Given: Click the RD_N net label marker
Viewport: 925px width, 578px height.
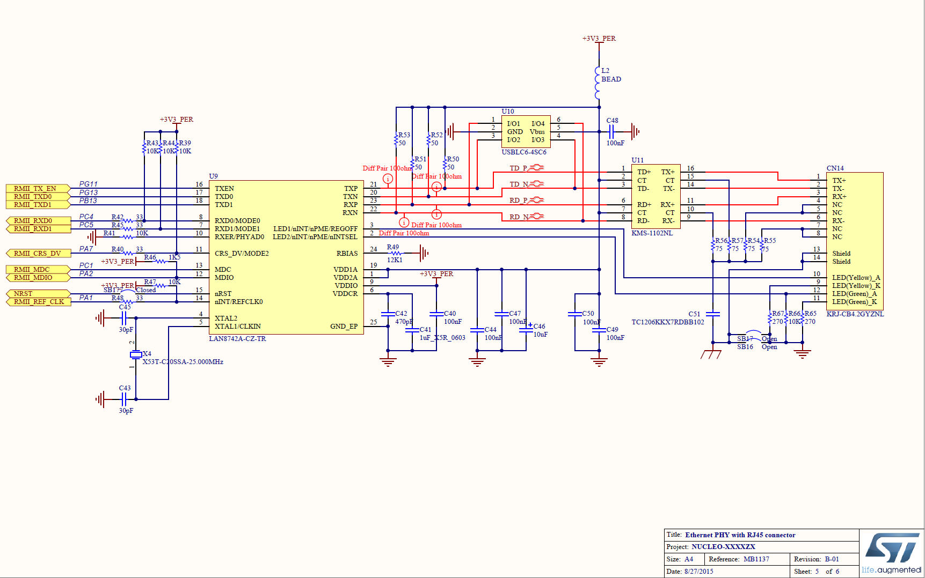Looking at the screenshot, I should 536,217.
